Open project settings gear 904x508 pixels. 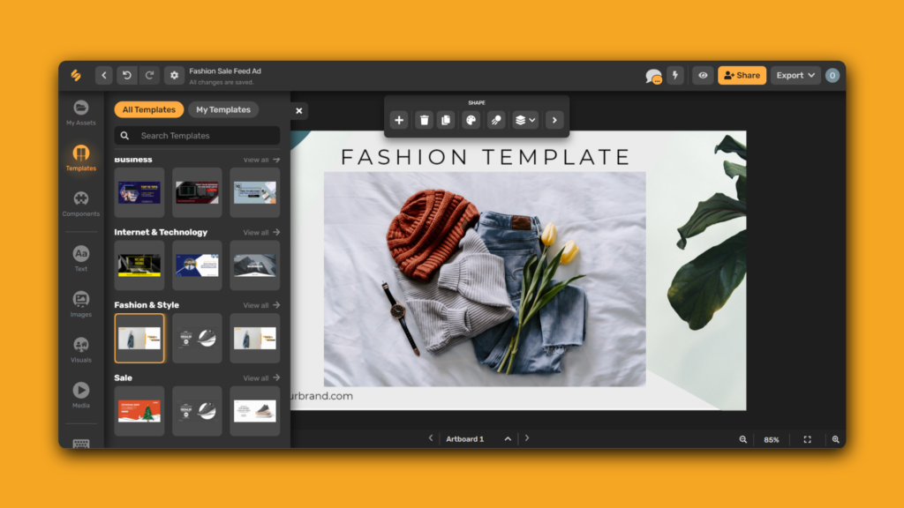tap(174, 76)
